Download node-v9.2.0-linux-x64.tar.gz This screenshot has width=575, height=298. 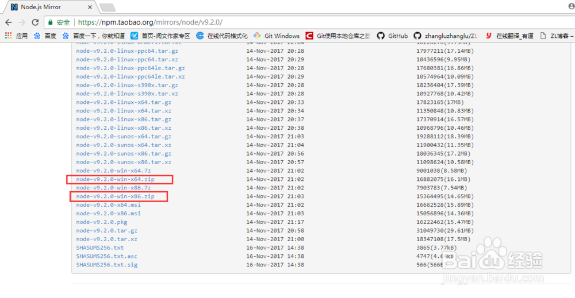point(124,102)
